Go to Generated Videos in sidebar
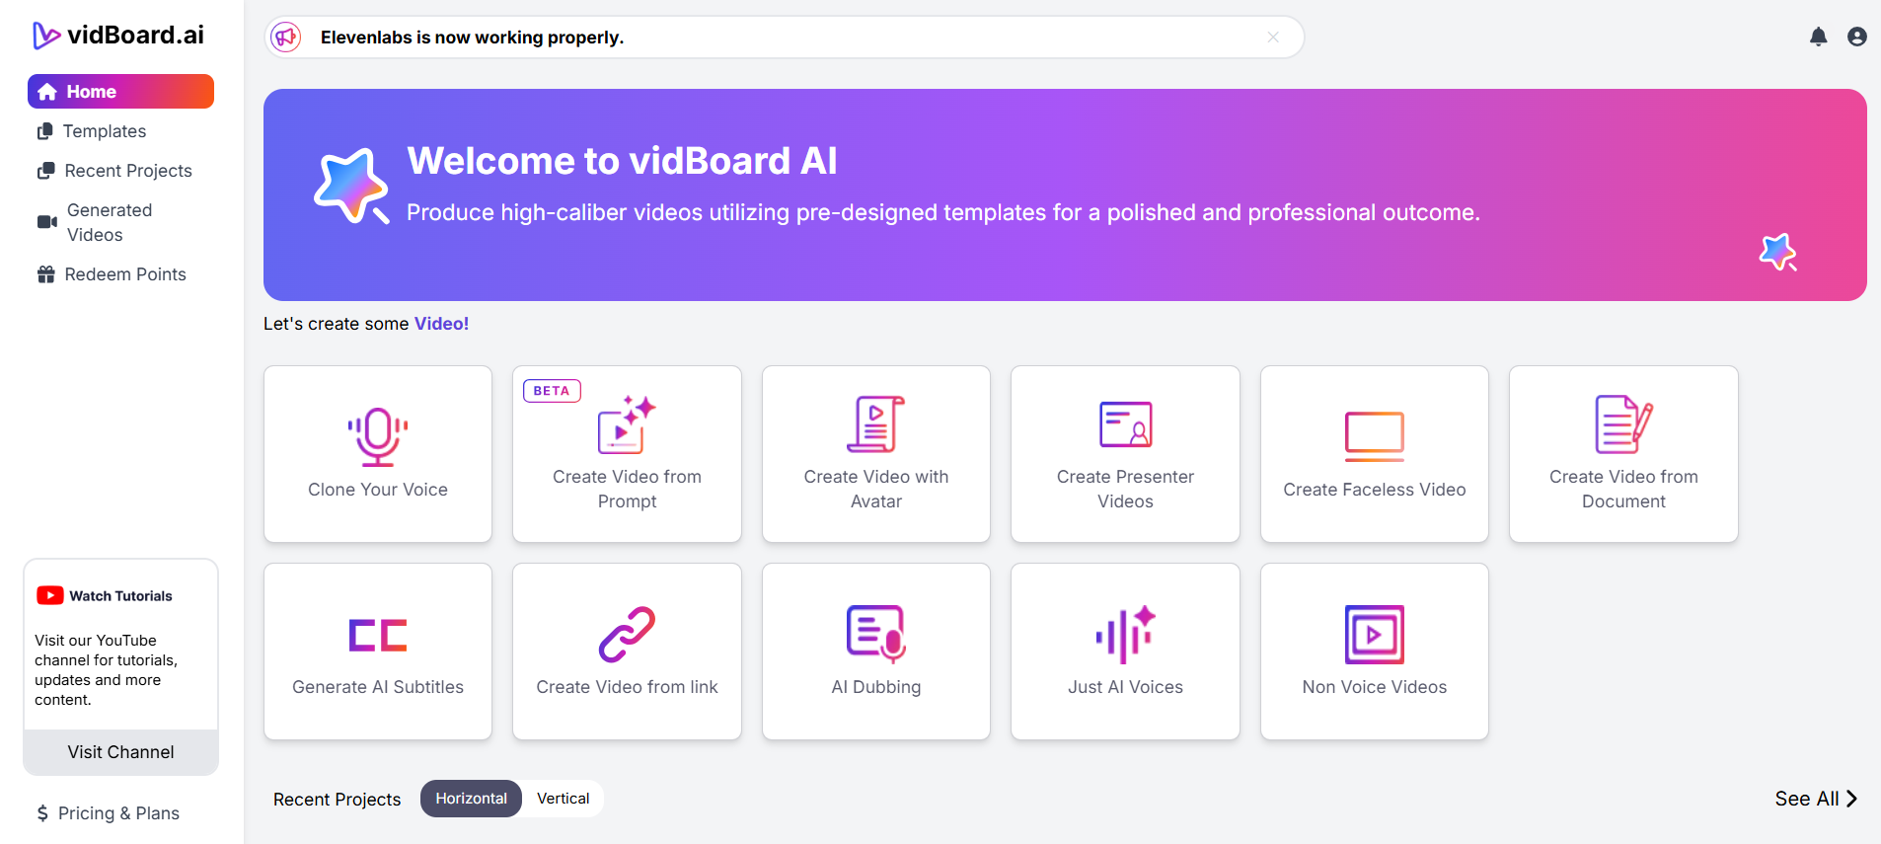This screenshot has width=1881, height=844. [109, 222]
